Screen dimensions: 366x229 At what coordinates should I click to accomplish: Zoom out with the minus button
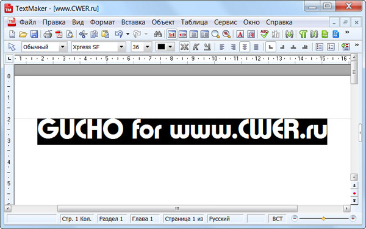point(295,219)
